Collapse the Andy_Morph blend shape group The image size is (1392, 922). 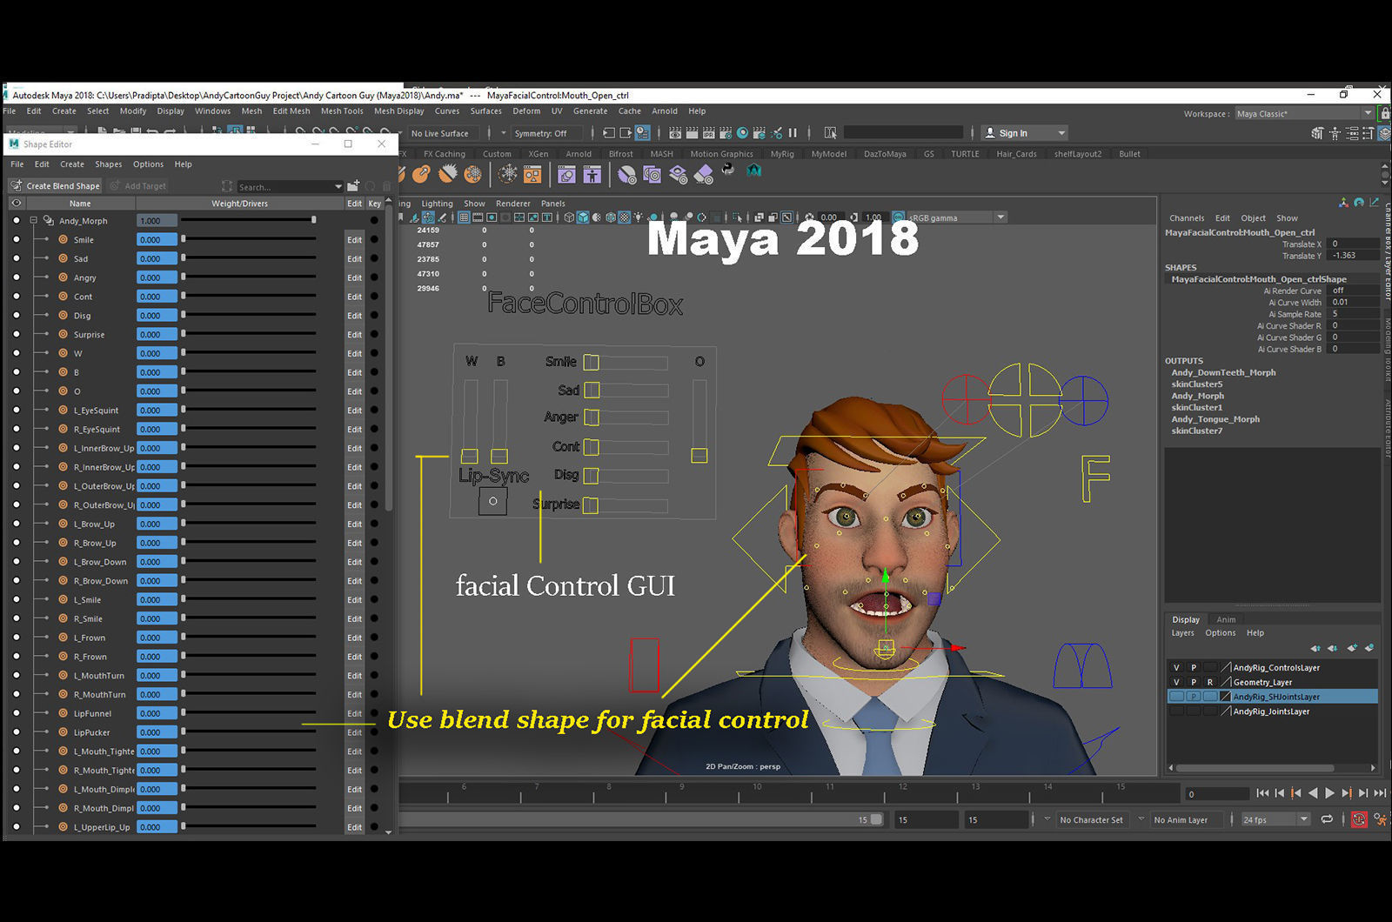click(x=34, y=220)
